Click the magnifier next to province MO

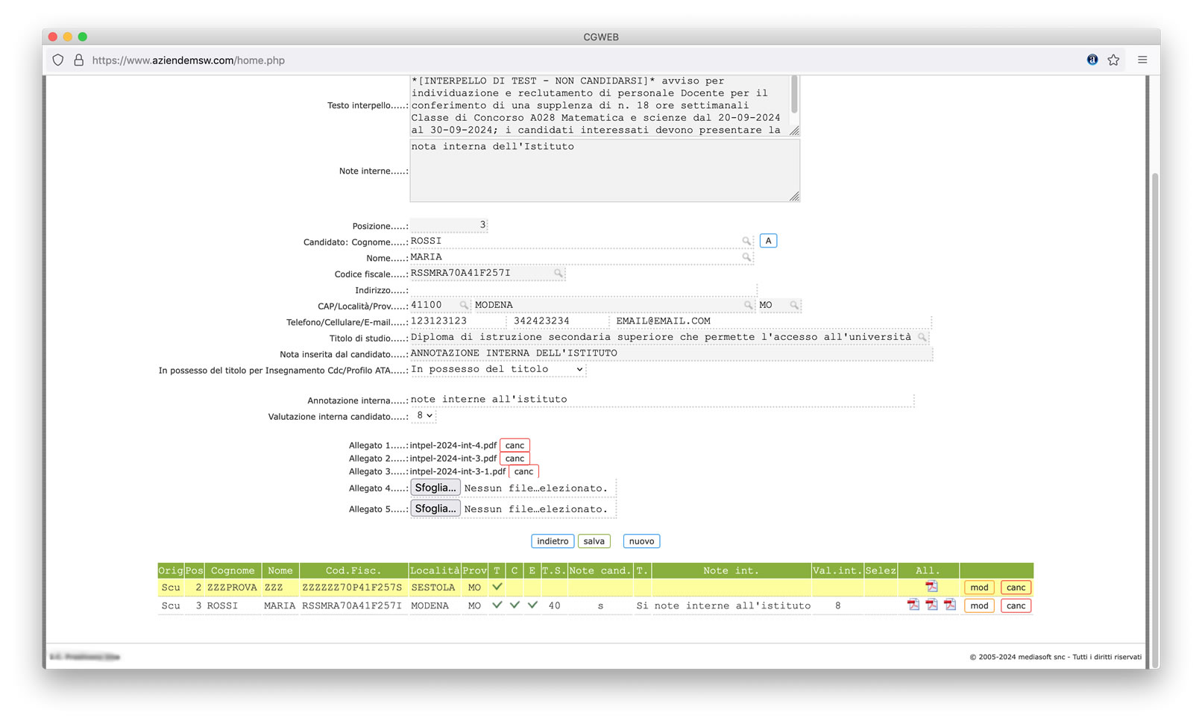[794, 305]
